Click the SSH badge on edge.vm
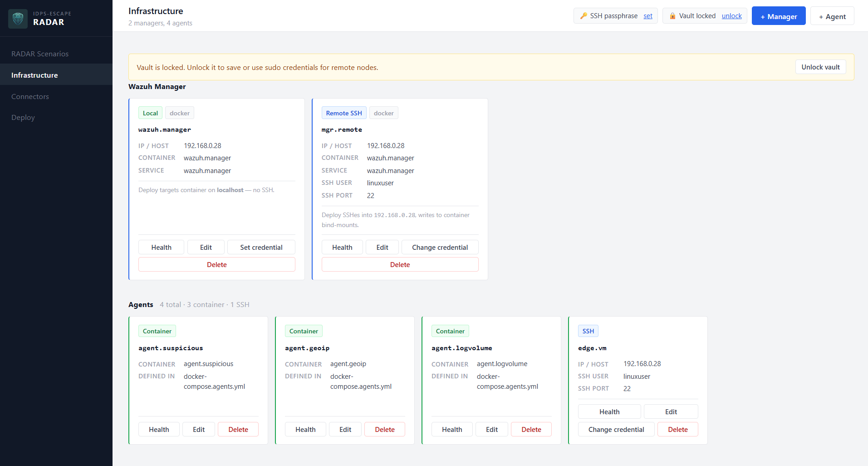Image resolution: width=868 pixels, height=466 pixels. pyautogui.click(x=588, y=331)
